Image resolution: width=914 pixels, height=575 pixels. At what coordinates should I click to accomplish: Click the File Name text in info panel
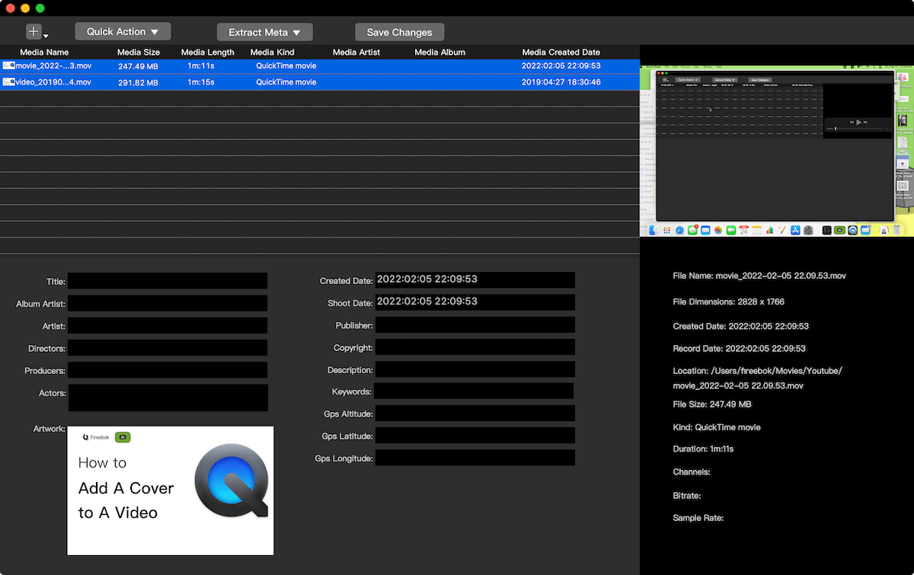tap(759, 276)
